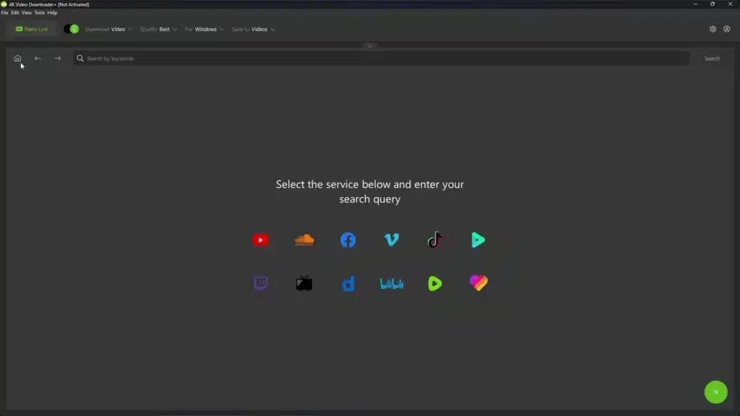
Task: Select the Likee heart icon
Action: click(478, 283)
